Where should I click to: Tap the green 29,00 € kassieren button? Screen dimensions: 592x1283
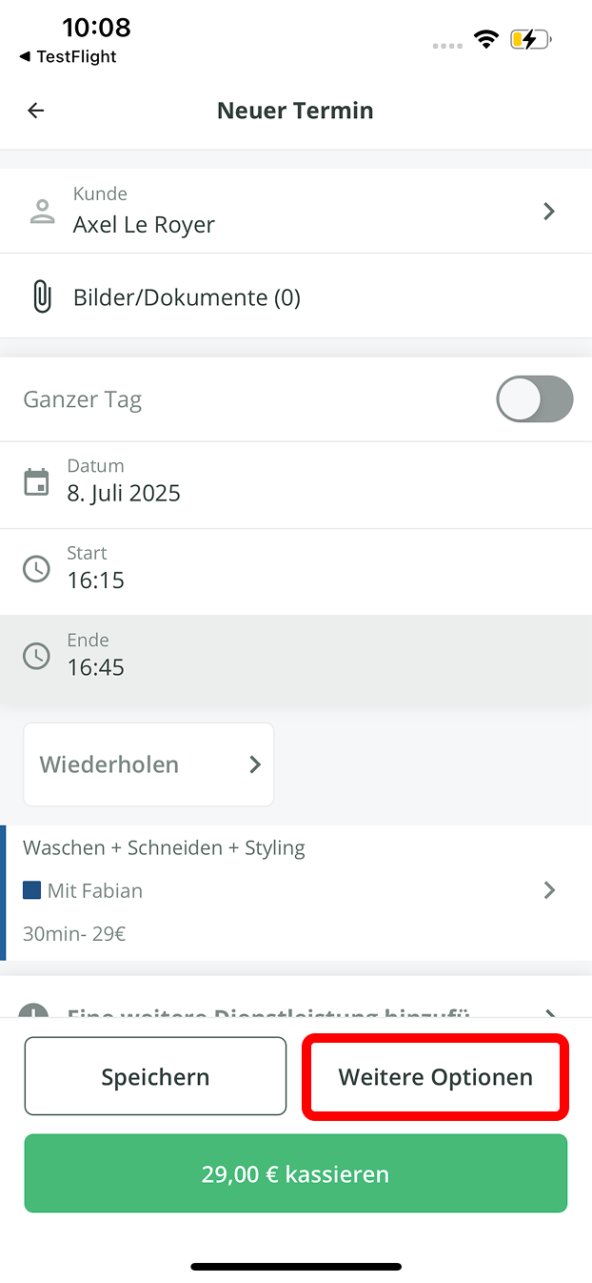pos(296,1173)
